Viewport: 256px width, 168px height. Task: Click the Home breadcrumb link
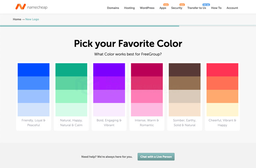point(17,19)
